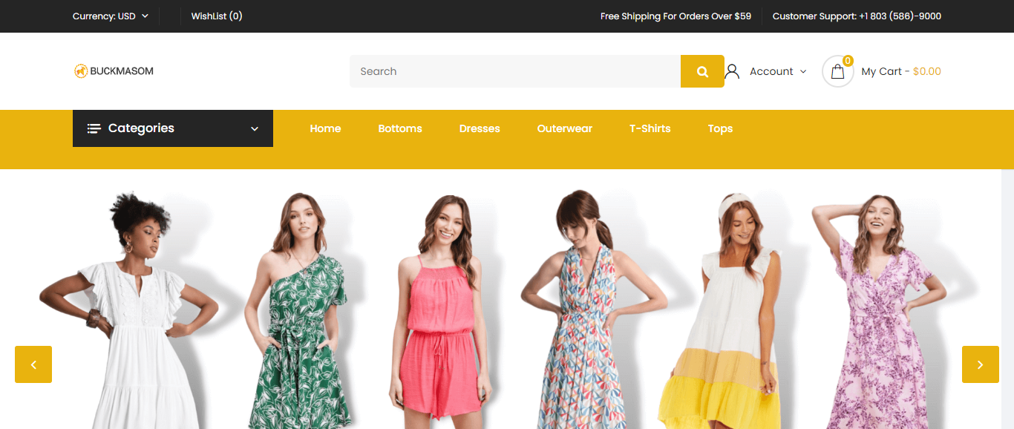Screen dimensions: 1014x429
Task: Click the cart item count badge
Action: [x=848, y=61]
